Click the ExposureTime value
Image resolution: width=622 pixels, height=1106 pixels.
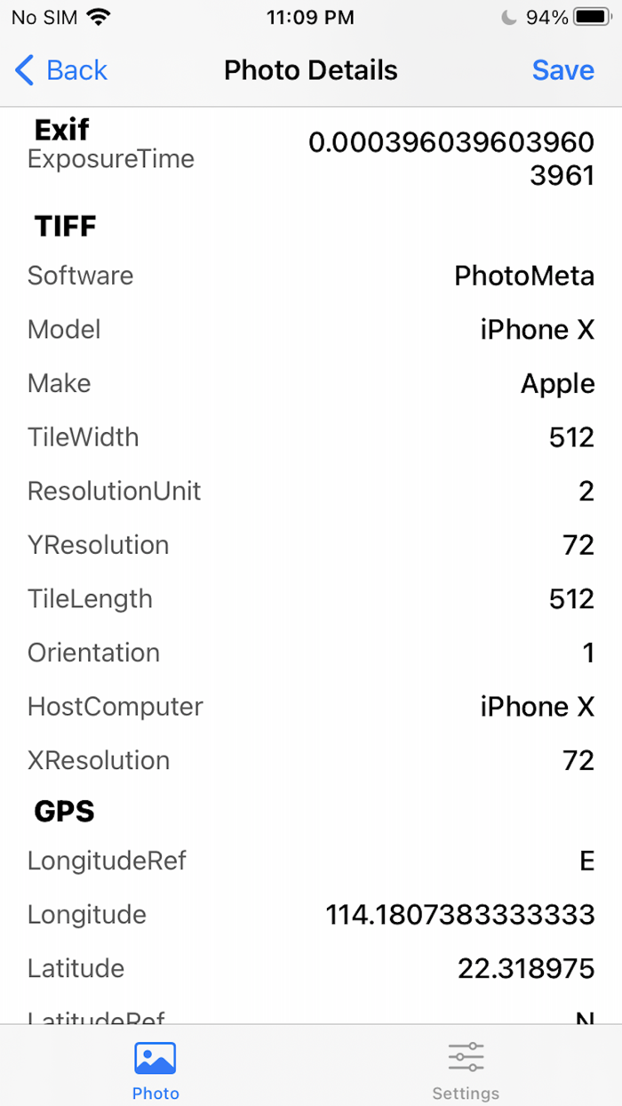[451, 158]
